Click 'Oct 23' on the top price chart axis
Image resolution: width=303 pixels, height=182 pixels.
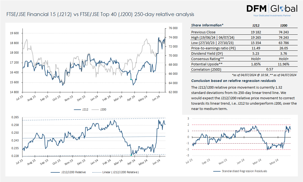pos(56,98)
